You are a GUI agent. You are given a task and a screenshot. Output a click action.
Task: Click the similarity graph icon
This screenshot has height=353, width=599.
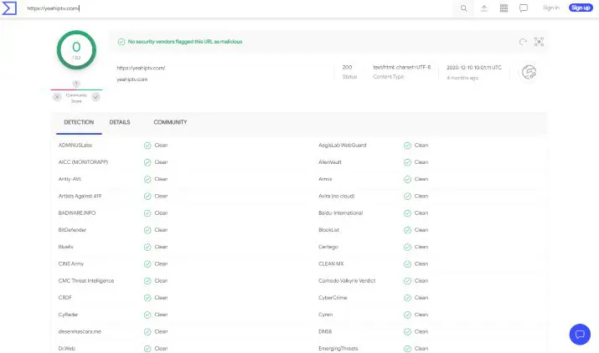539,42
